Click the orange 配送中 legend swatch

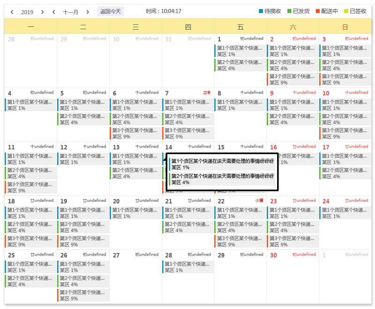317,11
